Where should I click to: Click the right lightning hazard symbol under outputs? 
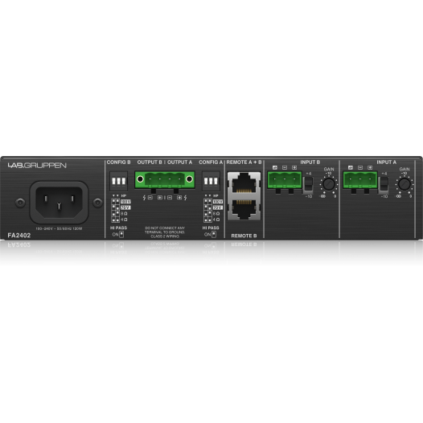185,198
